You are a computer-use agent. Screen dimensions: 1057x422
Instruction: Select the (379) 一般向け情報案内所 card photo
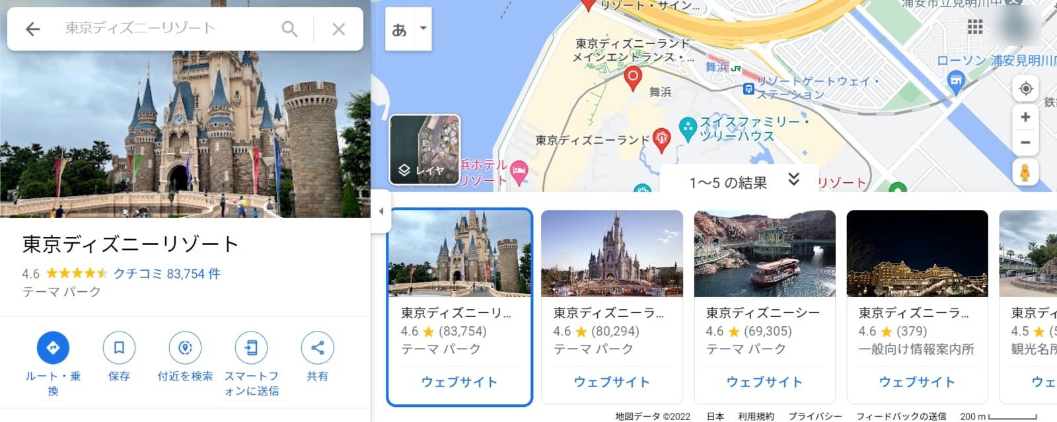pos(917,254)
